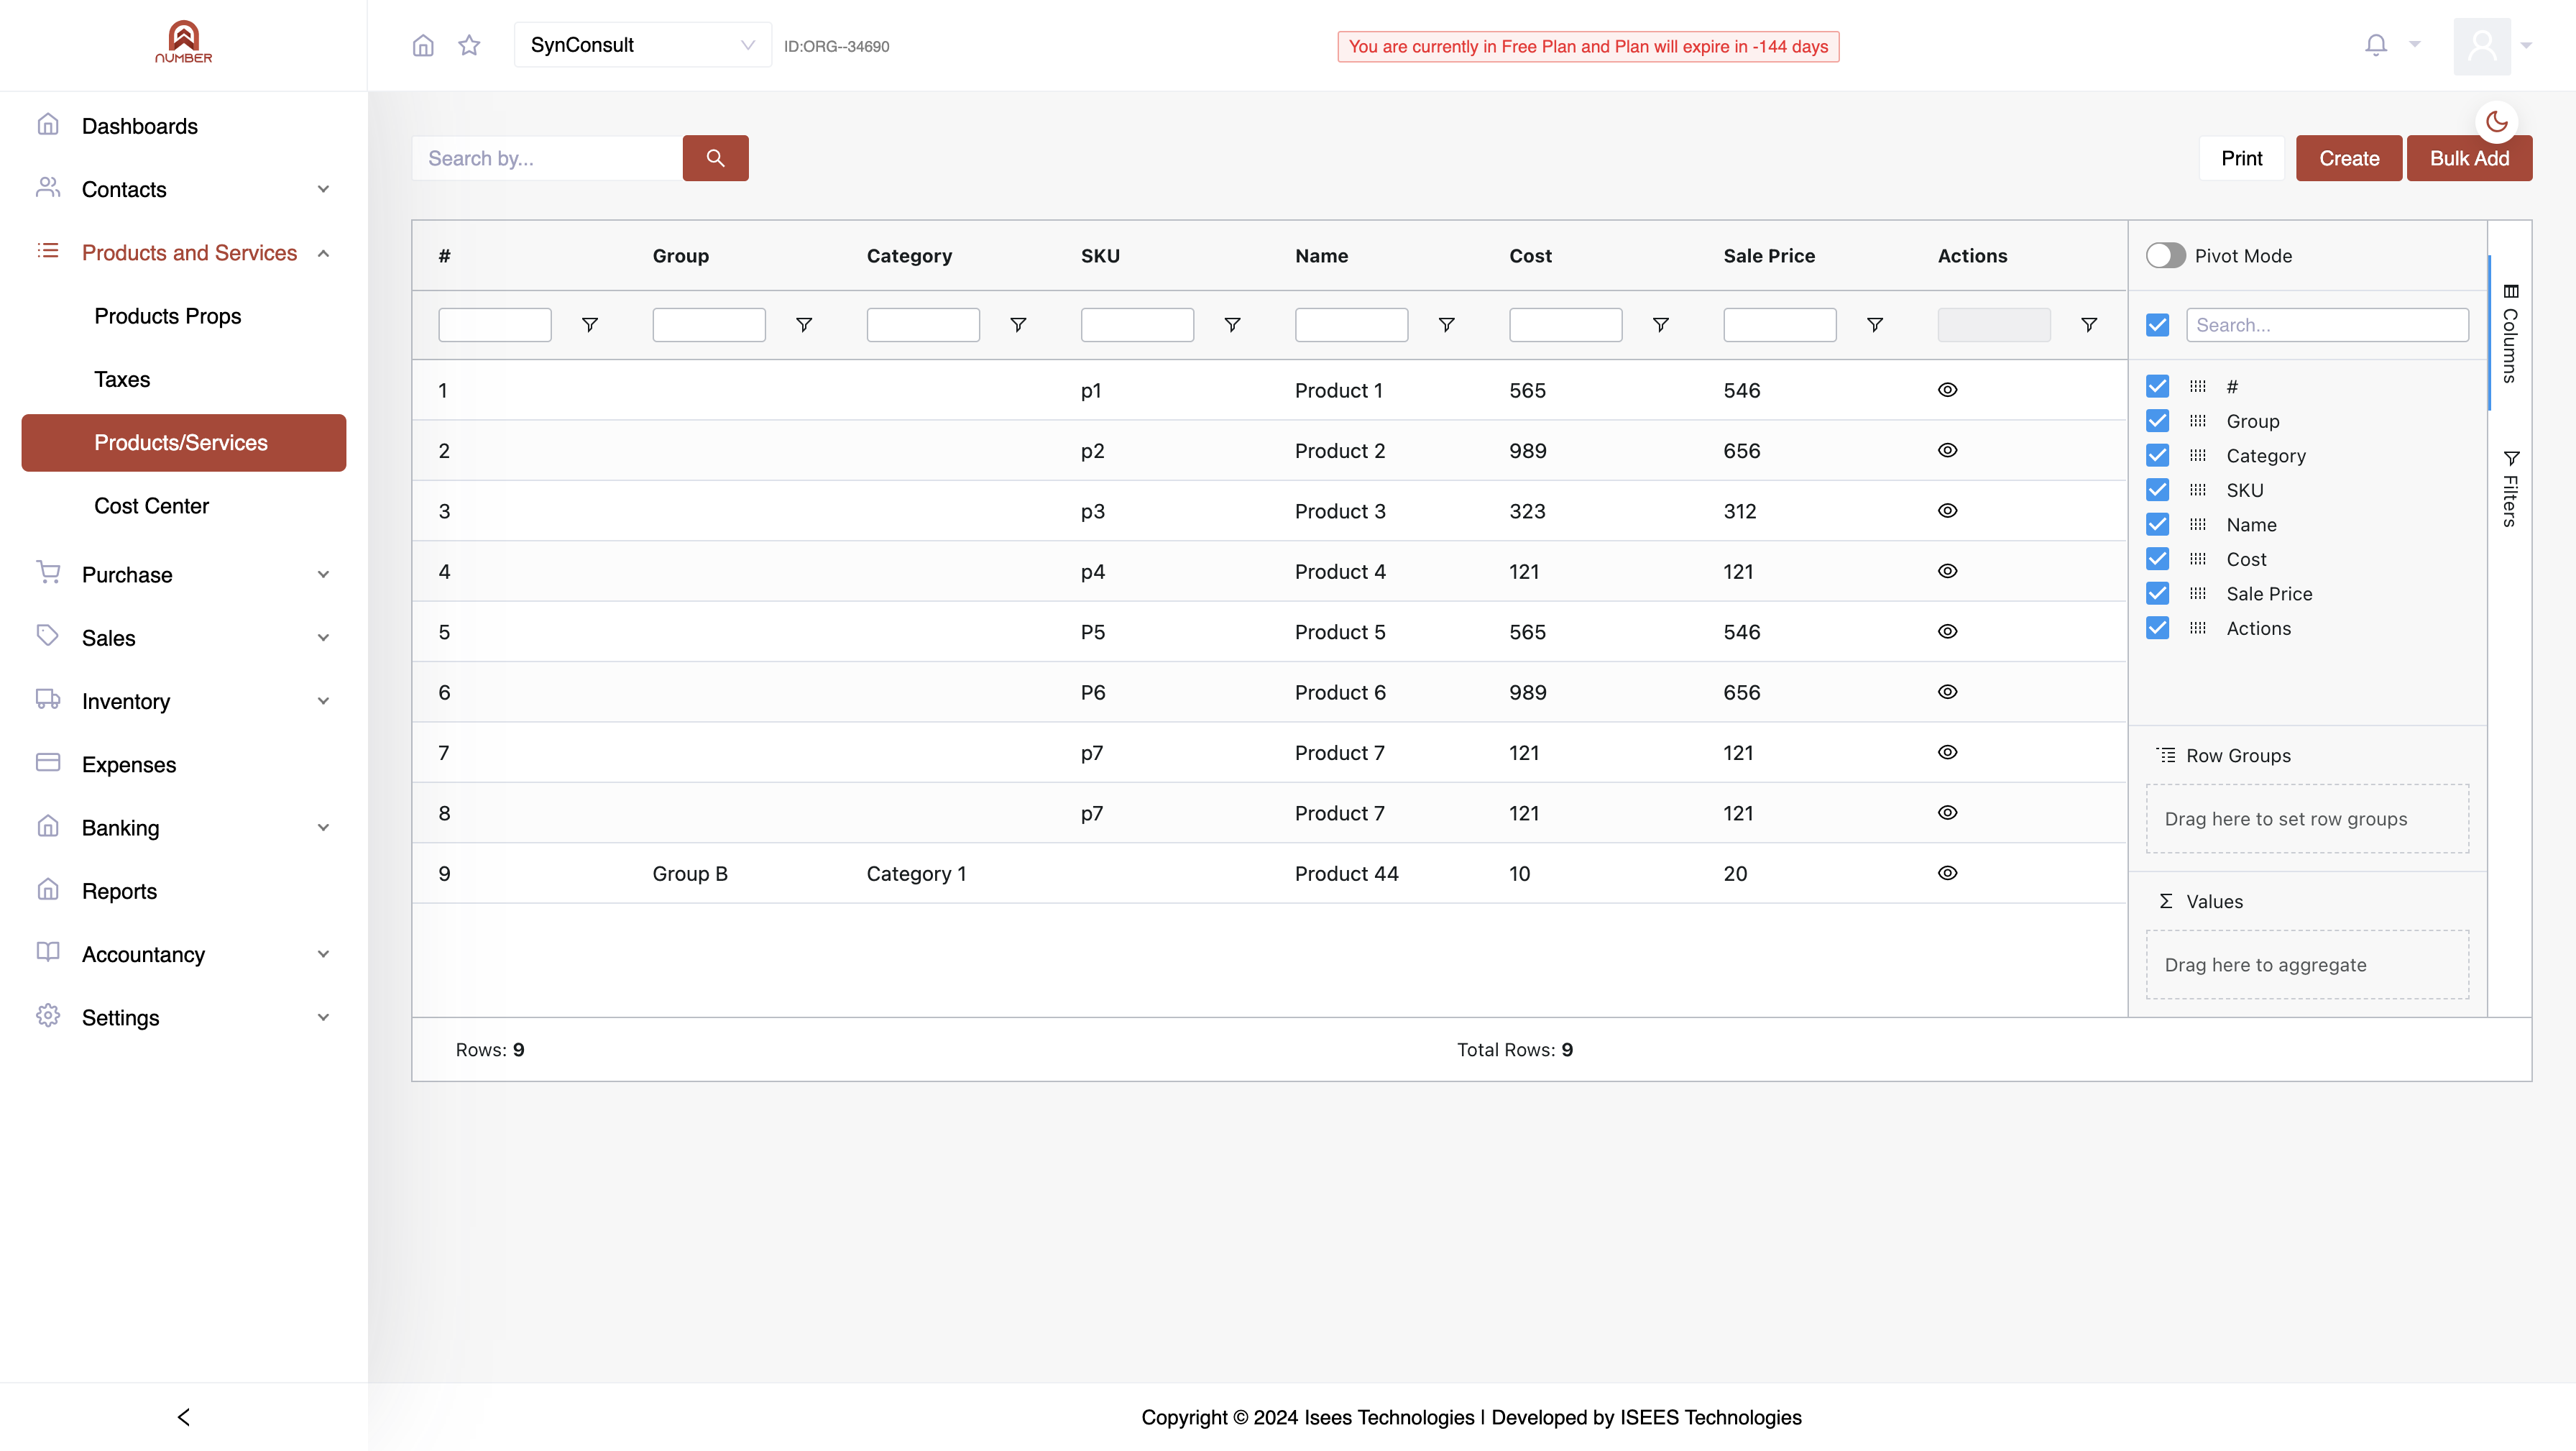Image resolution: width=2576 pixels, height=1451 pixels.
Task: Click the Number logo
Action: click(183, 42)
